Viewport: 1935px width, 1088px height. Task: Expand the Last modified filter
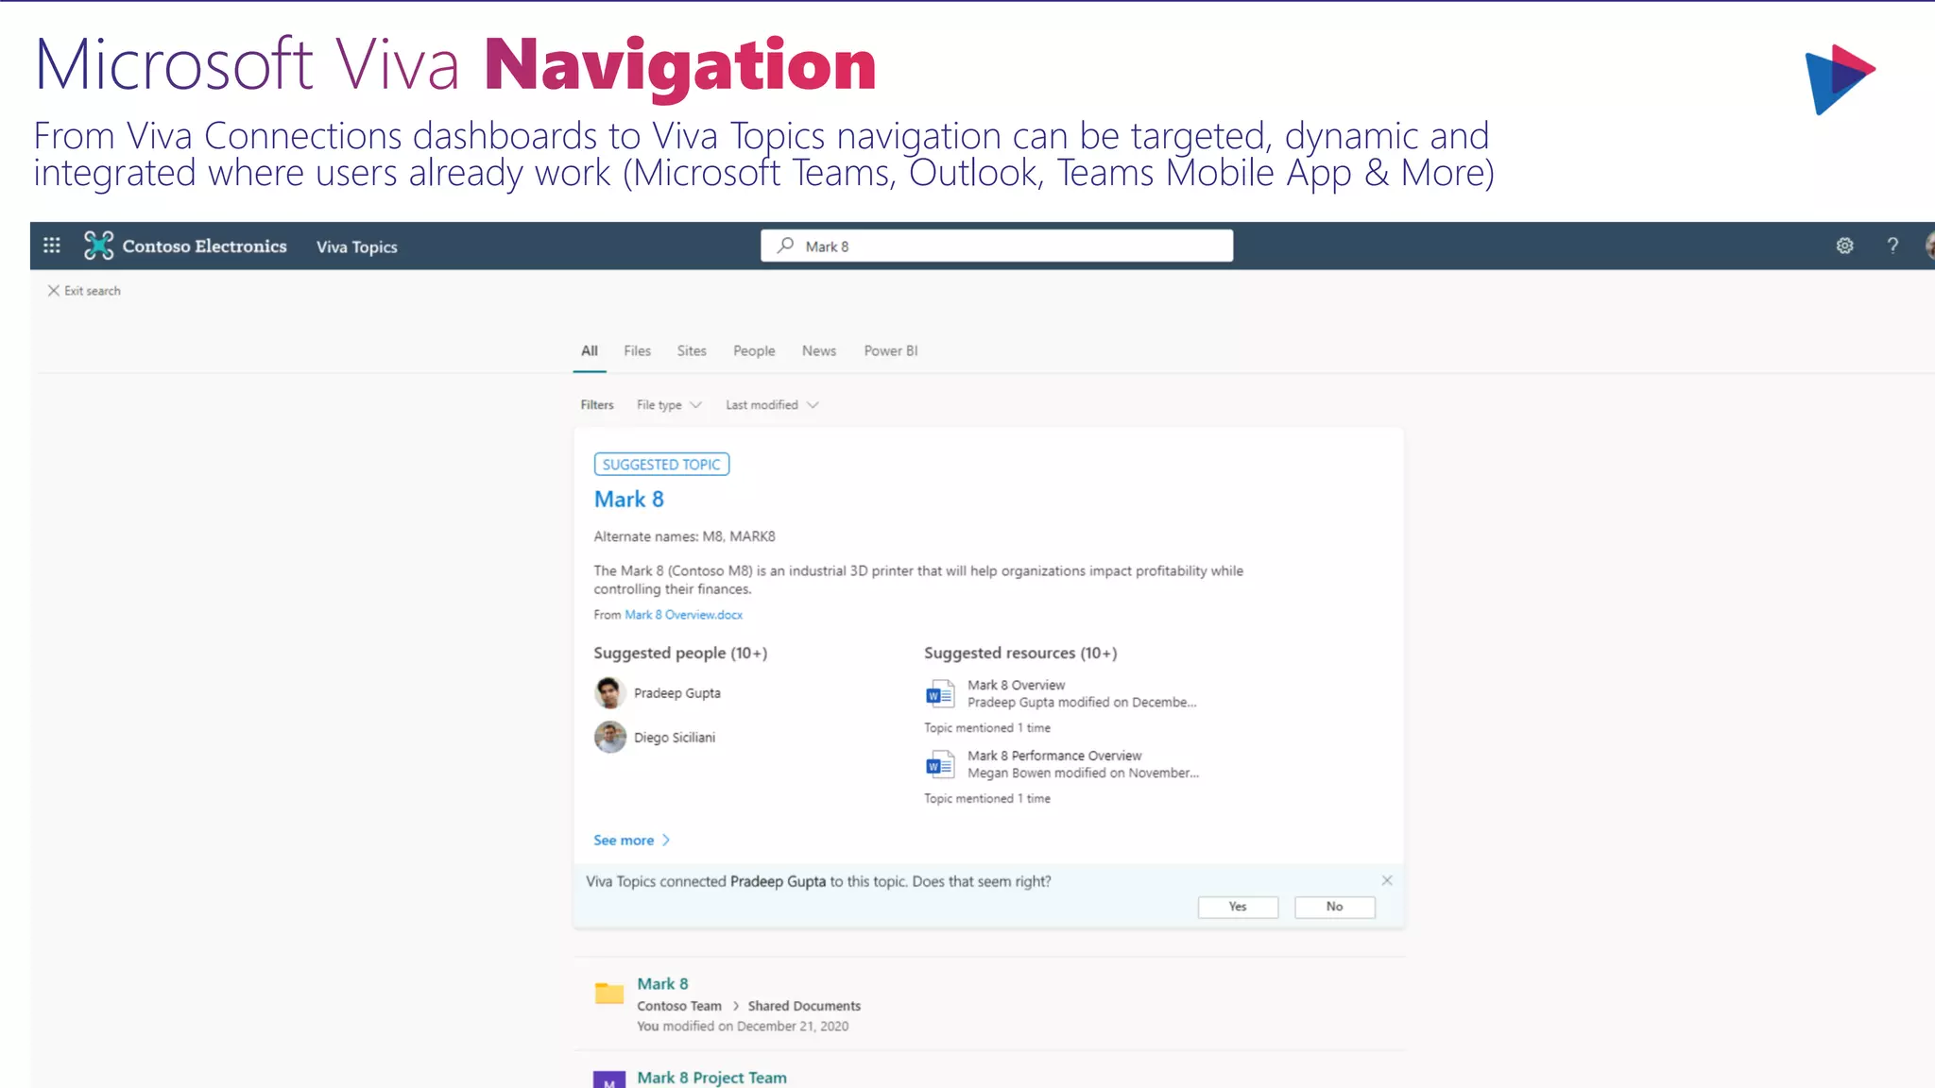point(772,404)
